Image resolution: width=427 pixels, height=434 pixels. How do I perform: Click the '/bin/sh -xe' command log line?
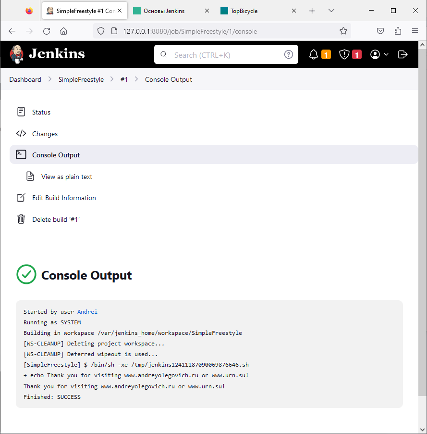tap(136, 365)
